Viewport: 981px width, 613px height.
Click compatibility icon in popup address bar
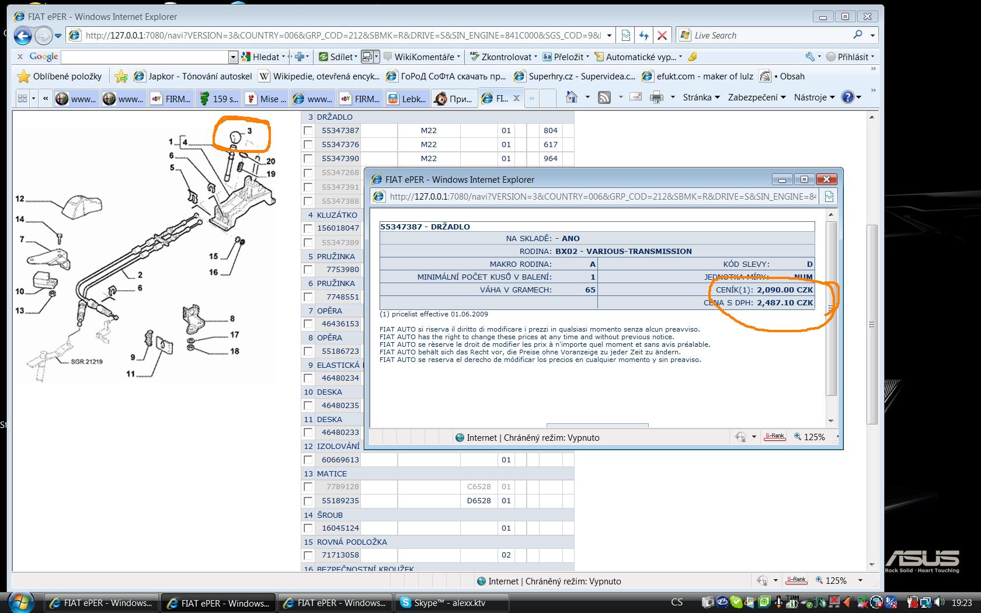point(829,197)
